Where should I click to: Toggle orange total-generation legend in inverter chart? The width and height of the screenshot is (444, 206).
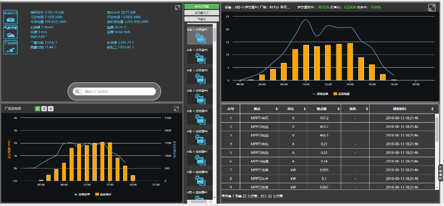341,94
